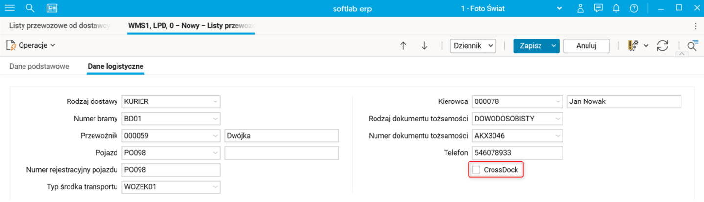Expand the Typ środka transportu dropdown

point(215,187)
